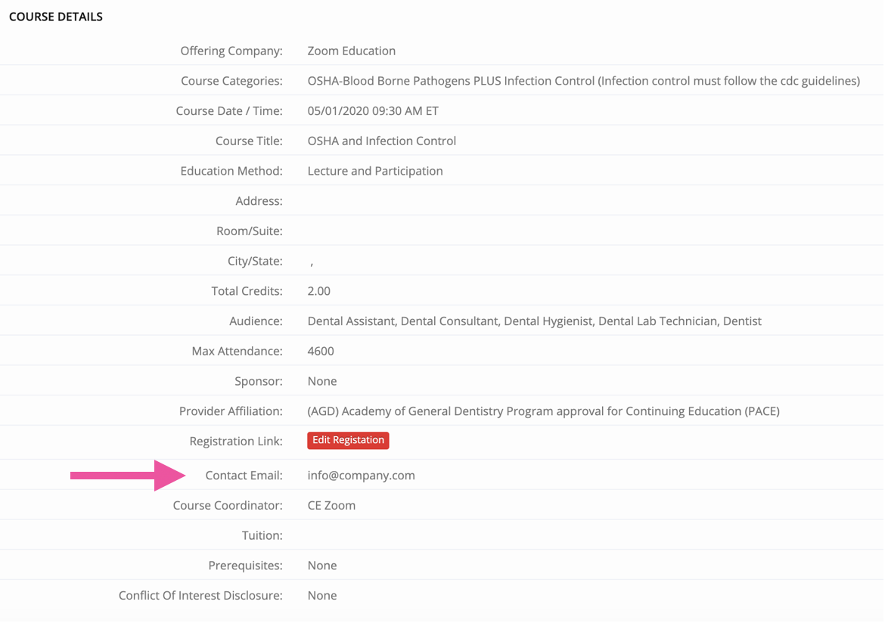This screenshot has width=888, height=623.
Task: Click the Offering Company label
Action: [x=231, y=51]
